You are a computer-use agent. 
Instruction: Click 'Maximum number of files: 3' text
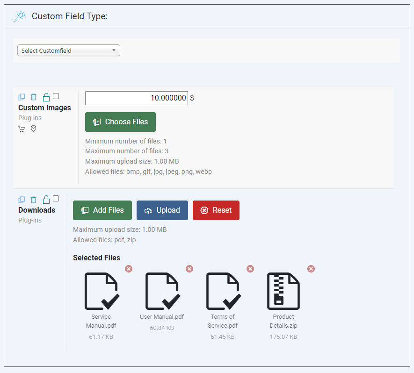tap(127, 151)
